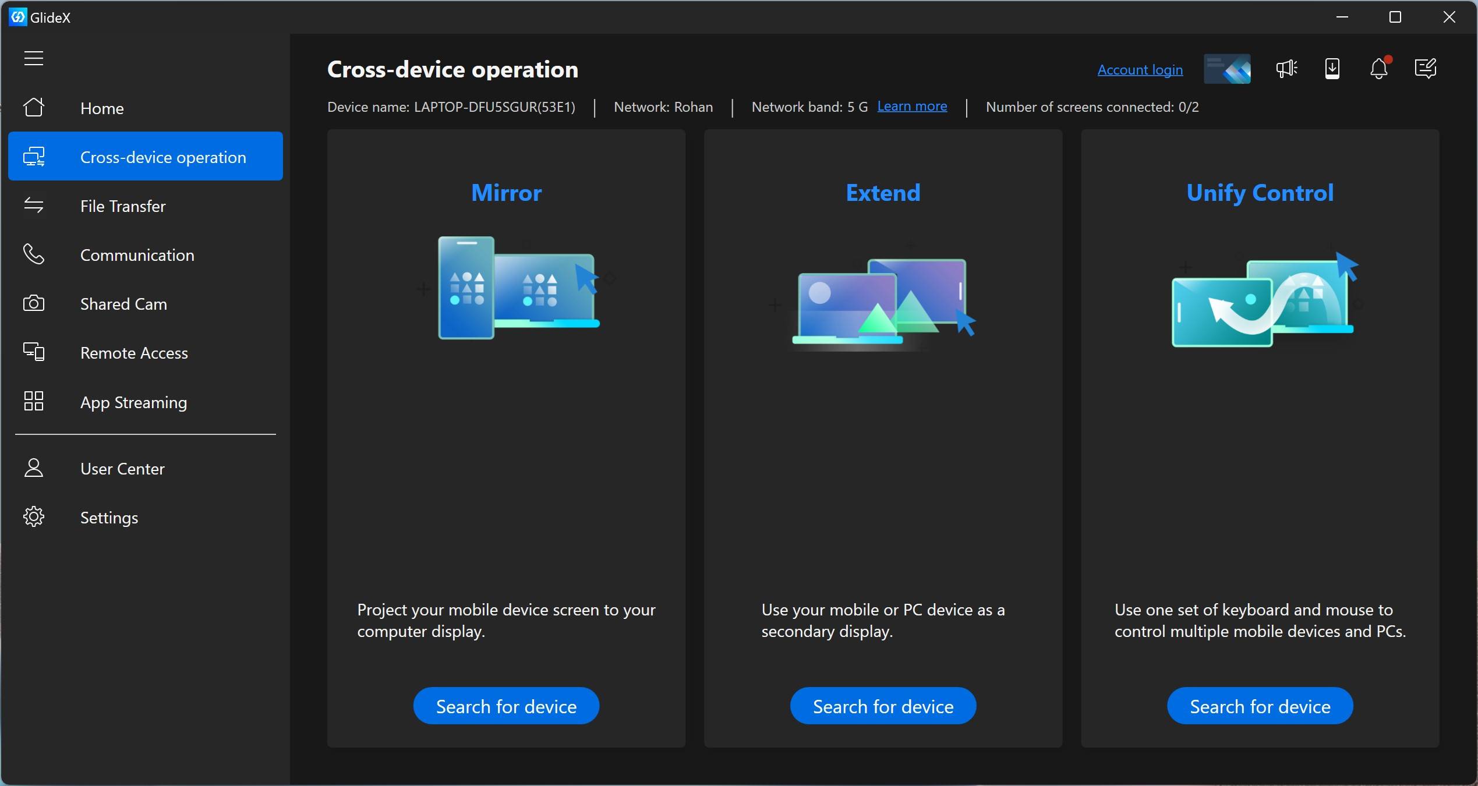Click the feedback note icon

(x=1425, y=69)
